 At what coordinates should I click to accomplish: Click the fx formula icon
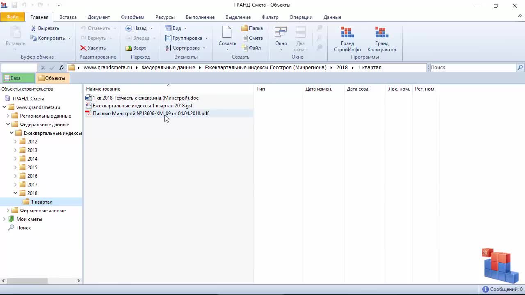pos(62,68)
